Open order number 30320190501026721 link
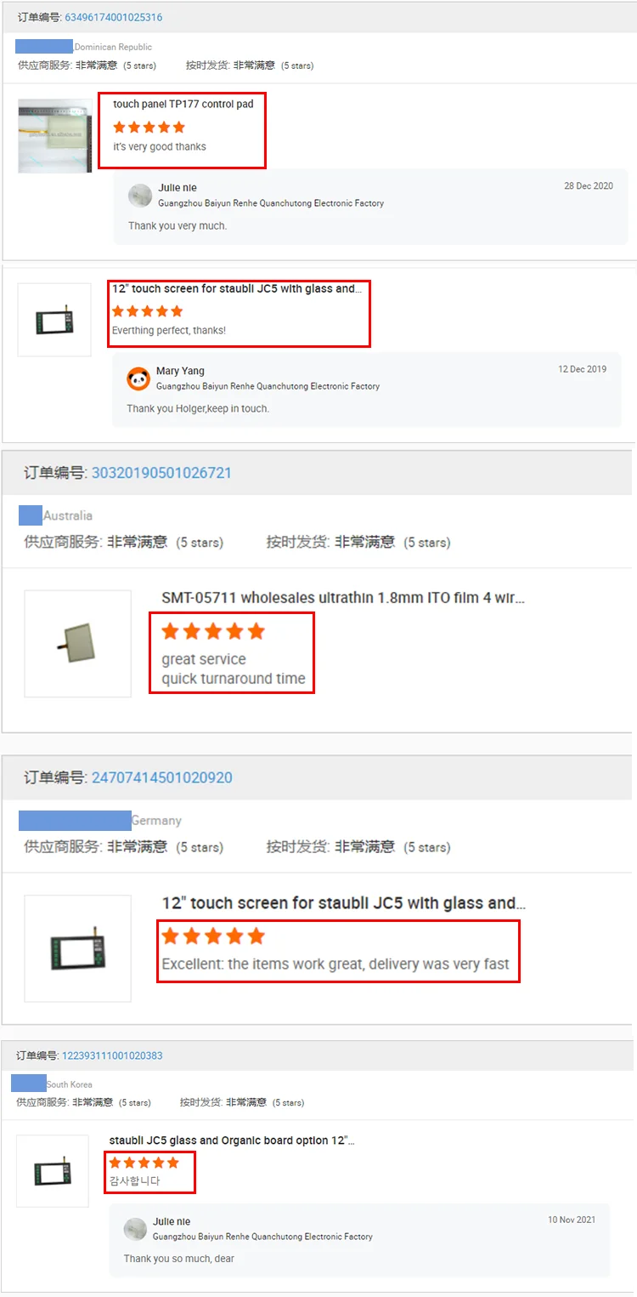Viewport: 637px width, 1297px height. click(161, 473)
